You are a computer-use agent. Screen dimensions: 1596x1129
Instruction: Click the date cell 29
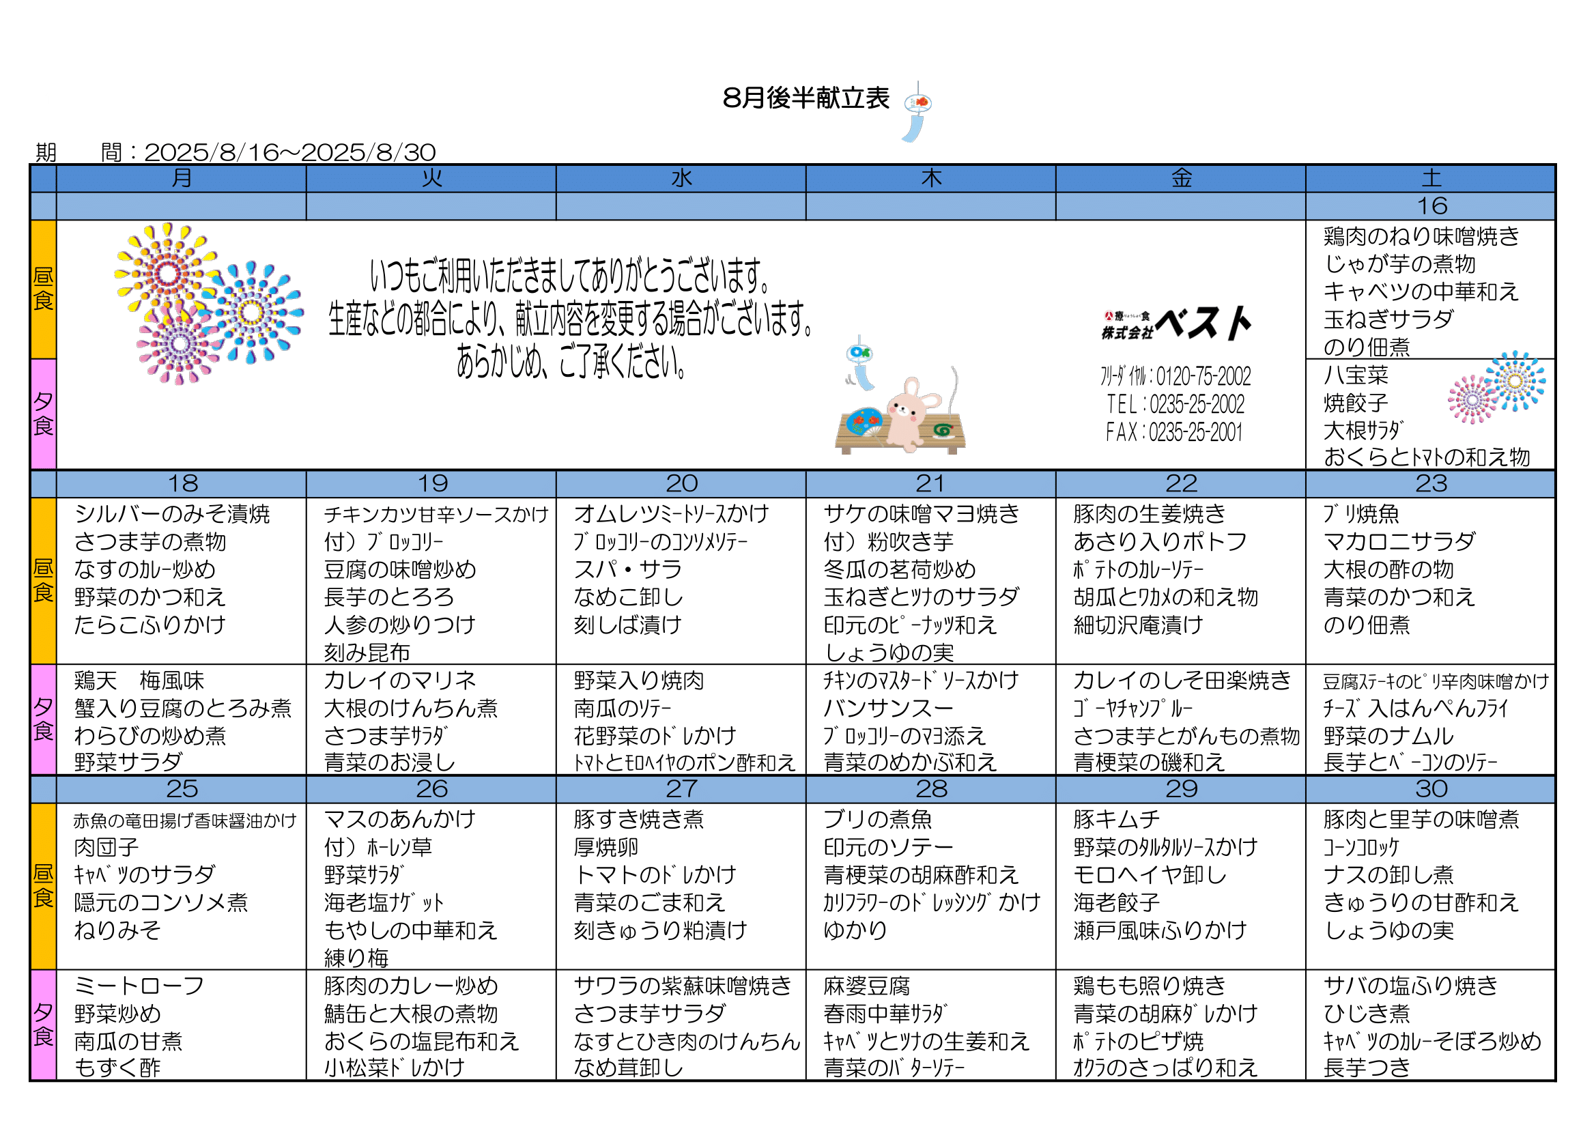pyautogui.click(x=1181, y=790)
